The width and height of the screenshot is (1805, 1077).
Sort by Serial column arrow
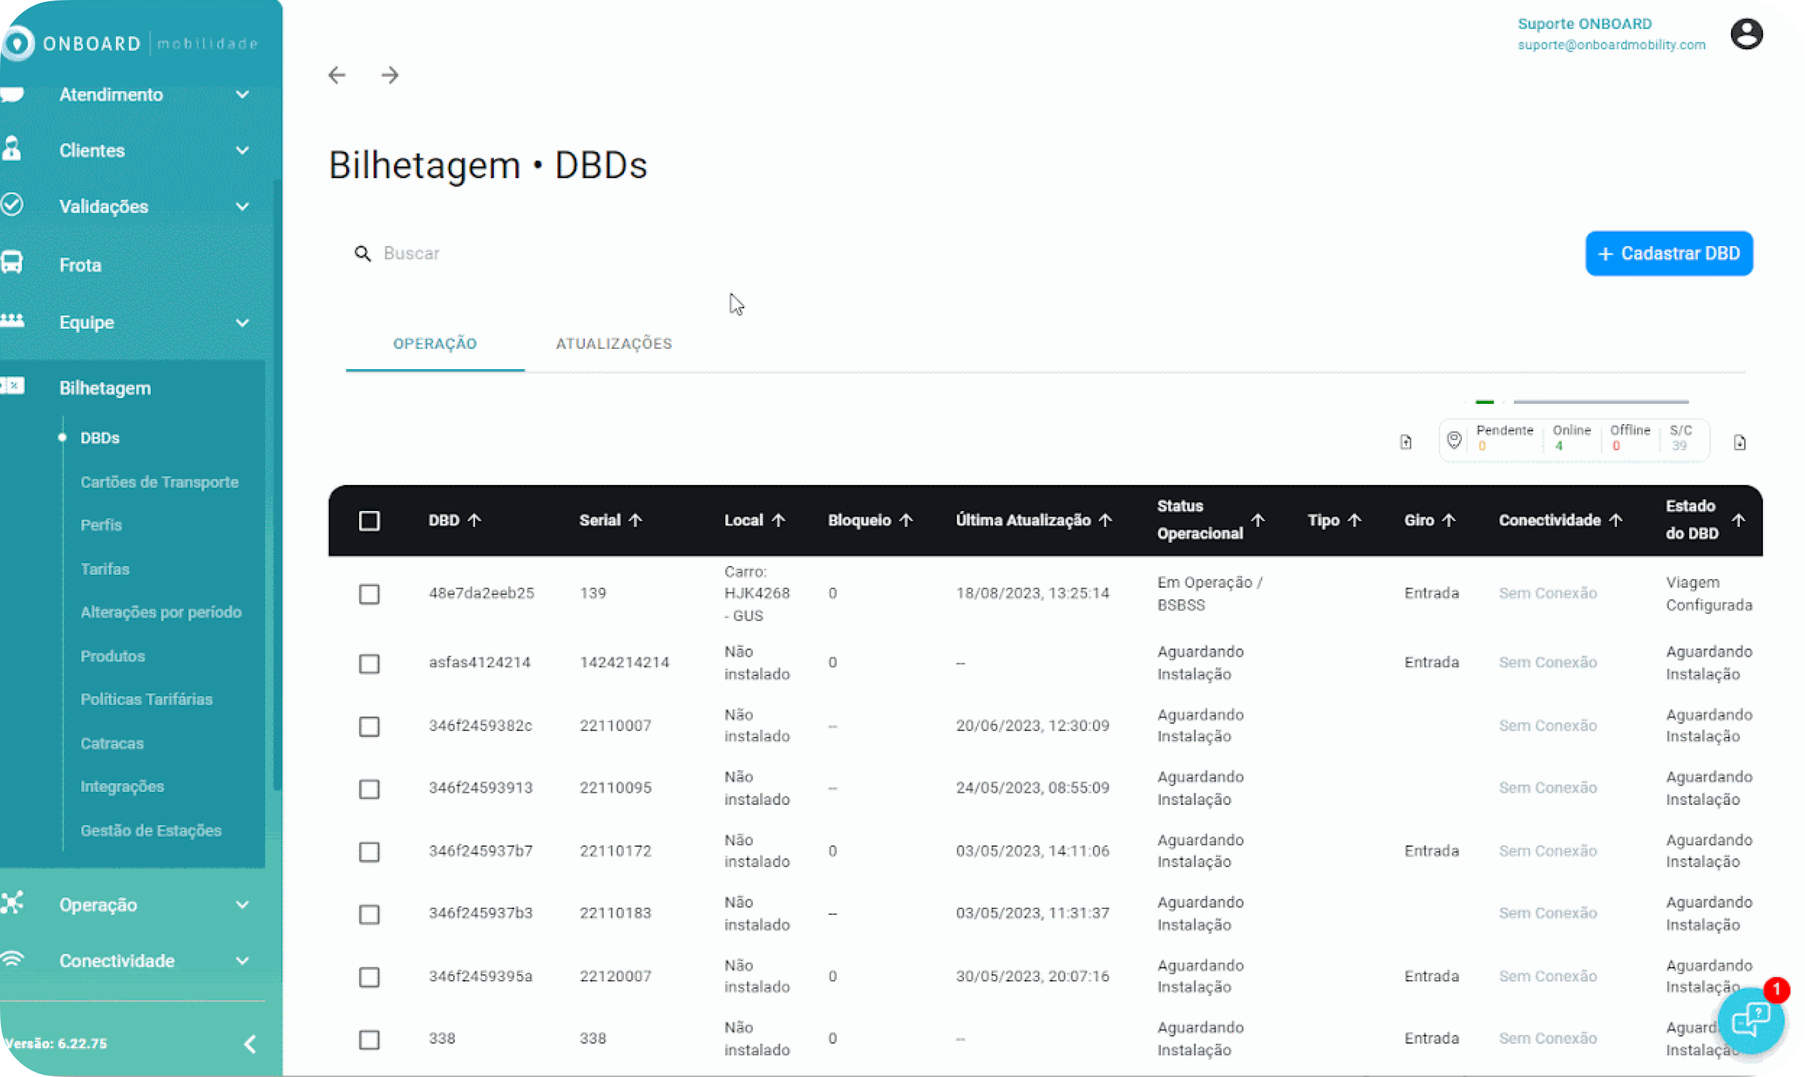coord(636,520)
